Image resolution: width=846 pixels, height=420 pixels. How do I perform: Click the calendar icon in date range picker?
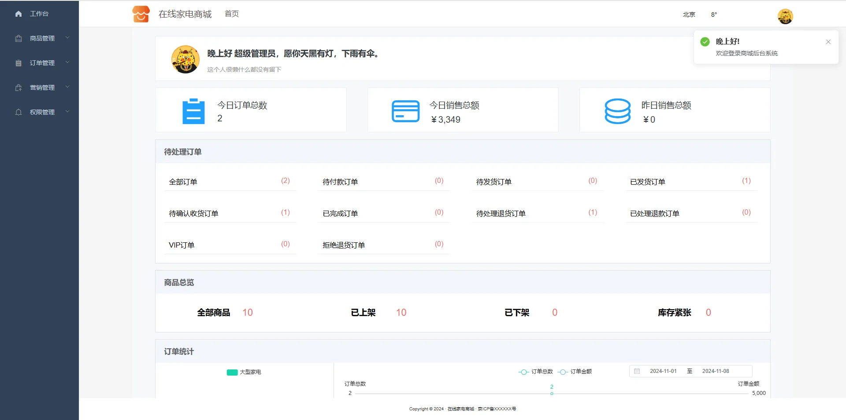tap(637, 371)
